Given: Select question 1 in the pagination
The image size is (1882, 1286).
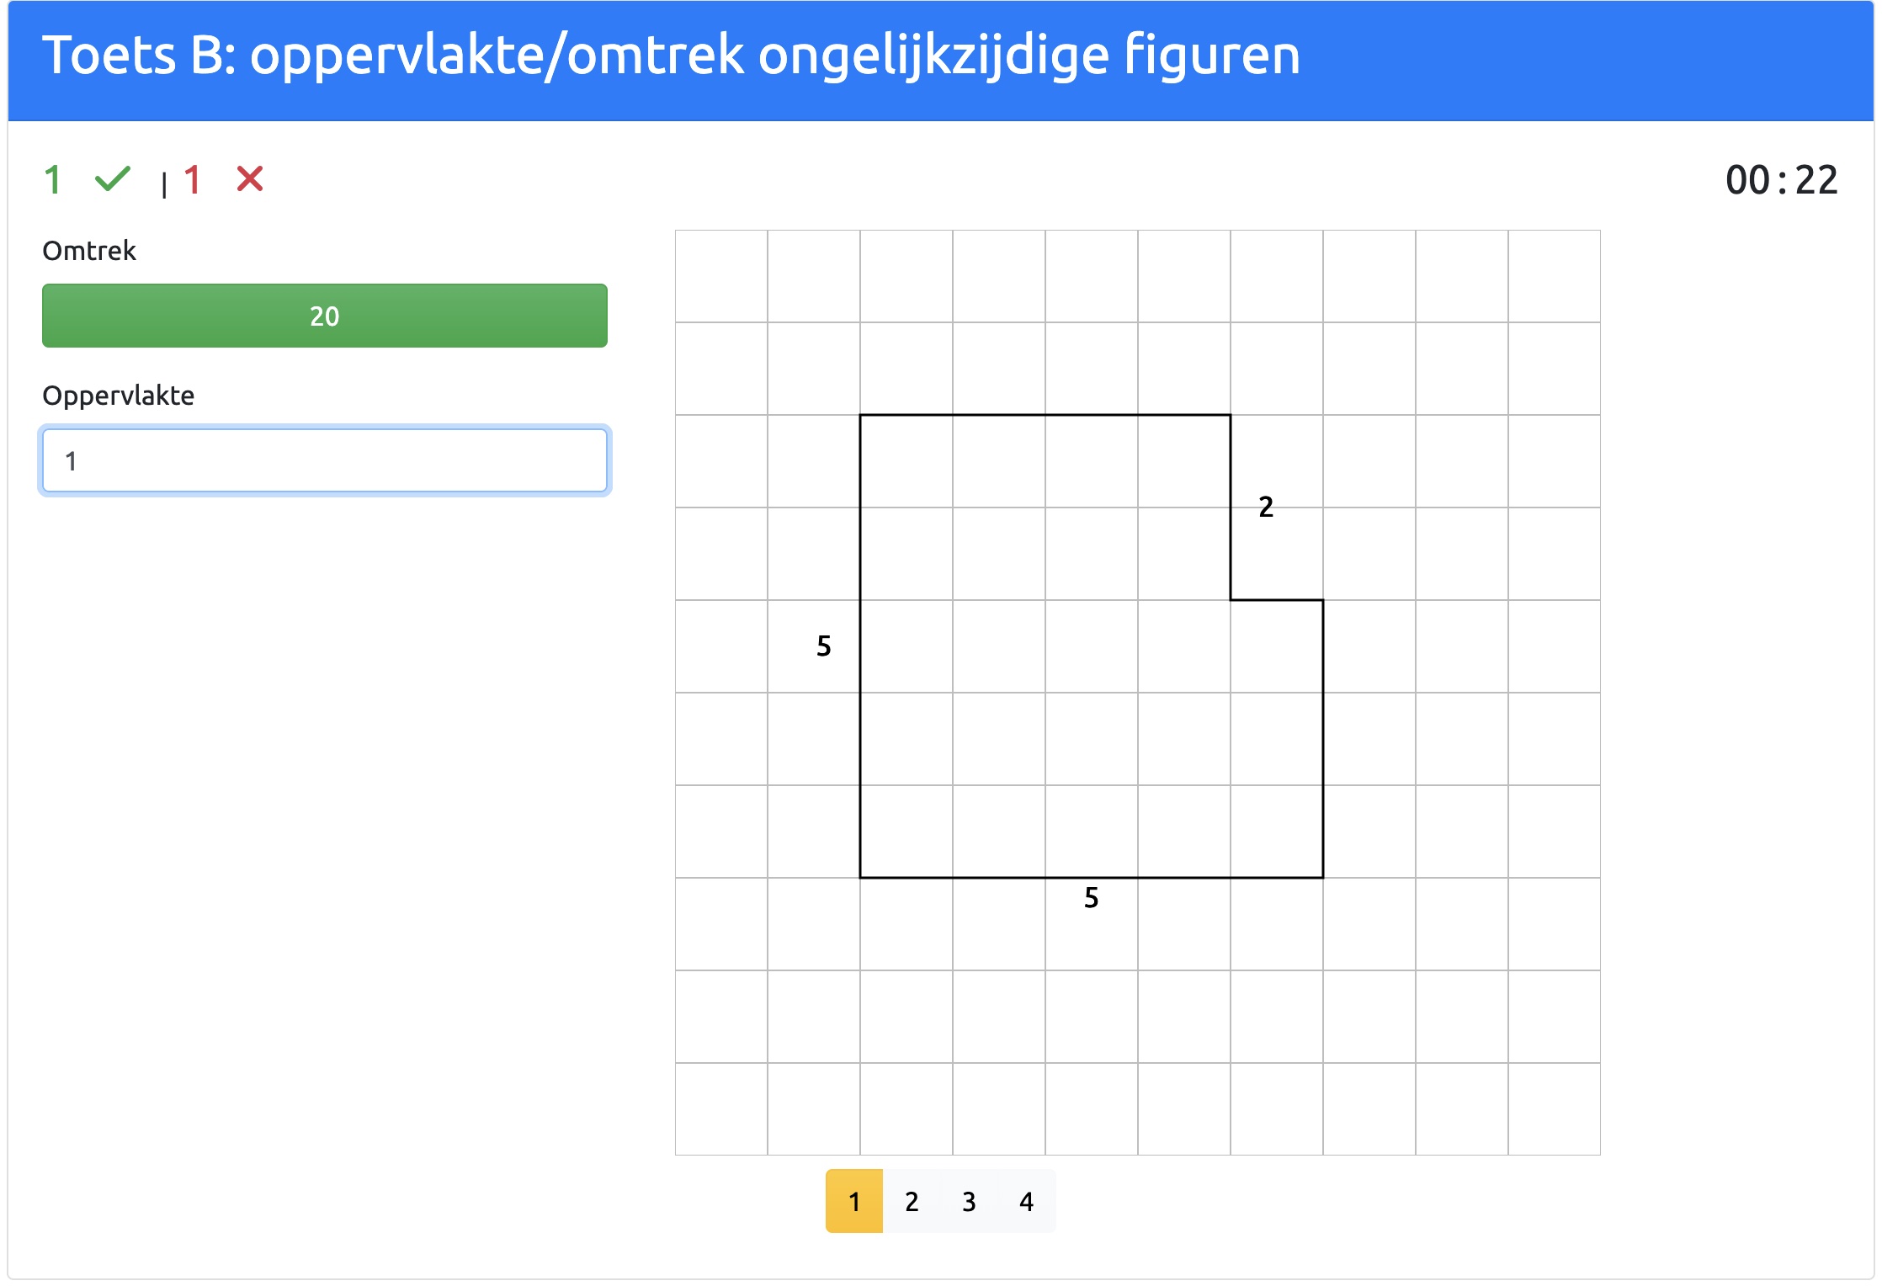Looking at the screenshot, I should pos(853,1201).
